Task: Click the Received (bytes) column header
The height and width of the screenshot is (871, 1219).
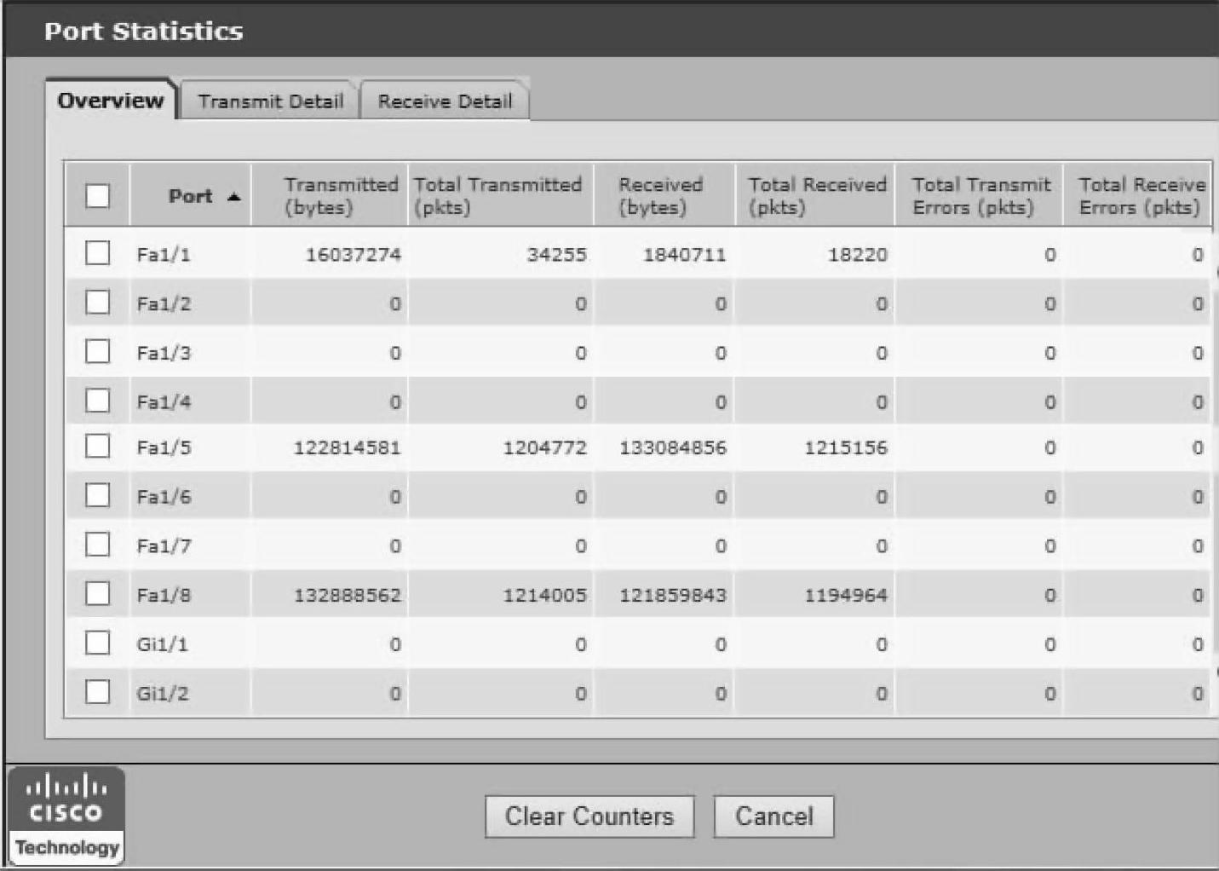Action: point(664,196)
